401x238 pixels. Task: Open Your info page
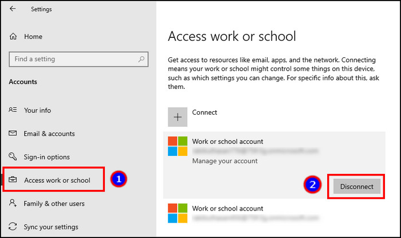(x=37, y=110)
